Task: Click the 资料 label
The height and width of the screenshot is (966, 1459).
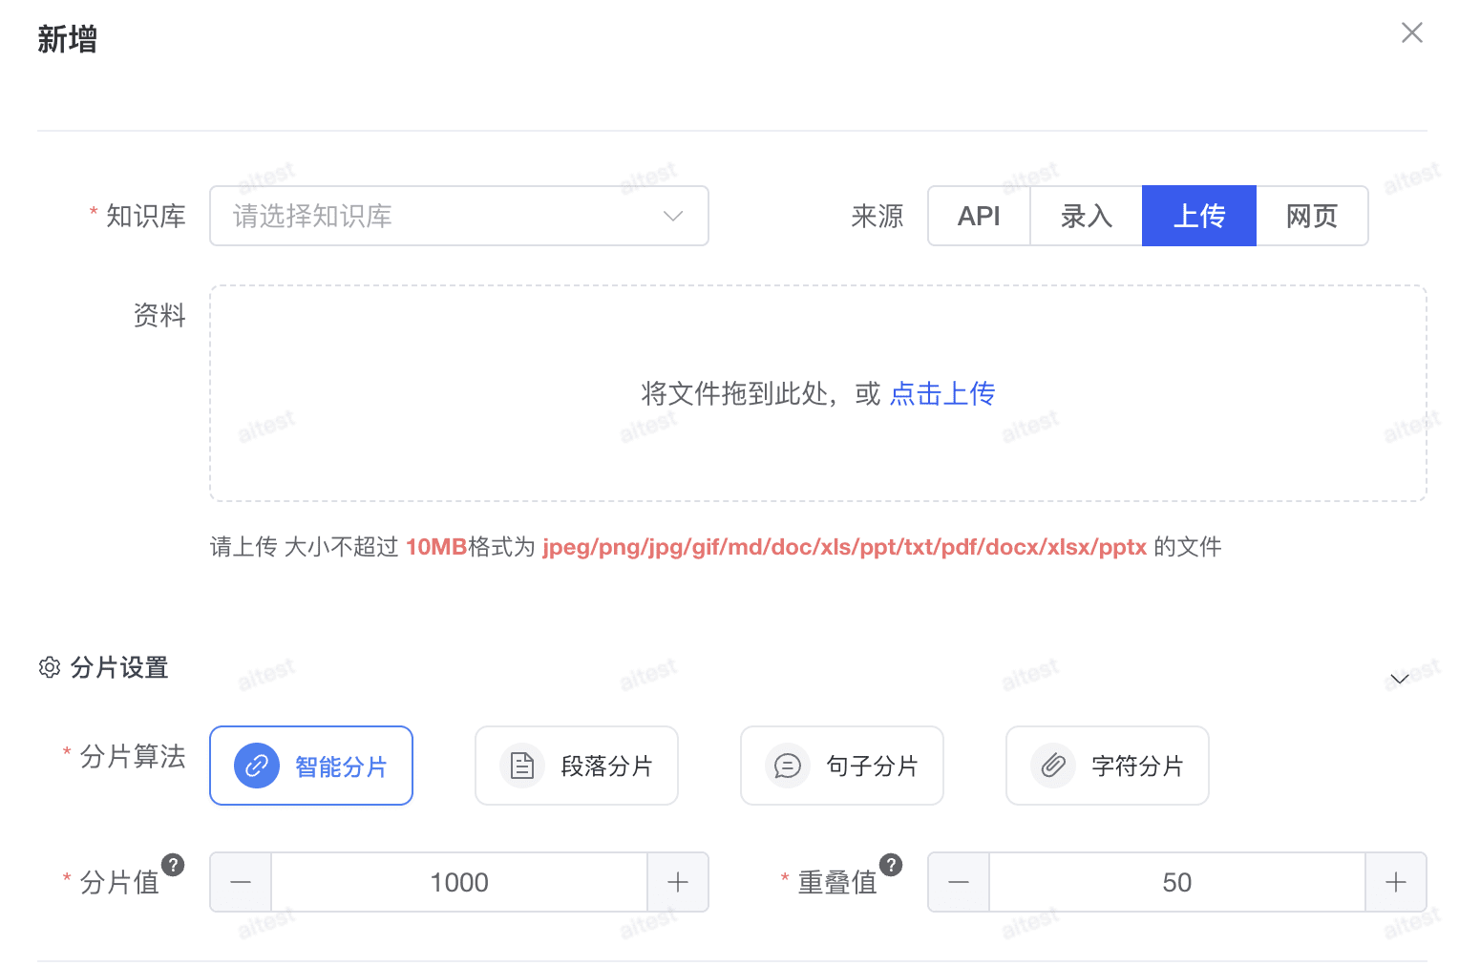Action: coord(159,315)
